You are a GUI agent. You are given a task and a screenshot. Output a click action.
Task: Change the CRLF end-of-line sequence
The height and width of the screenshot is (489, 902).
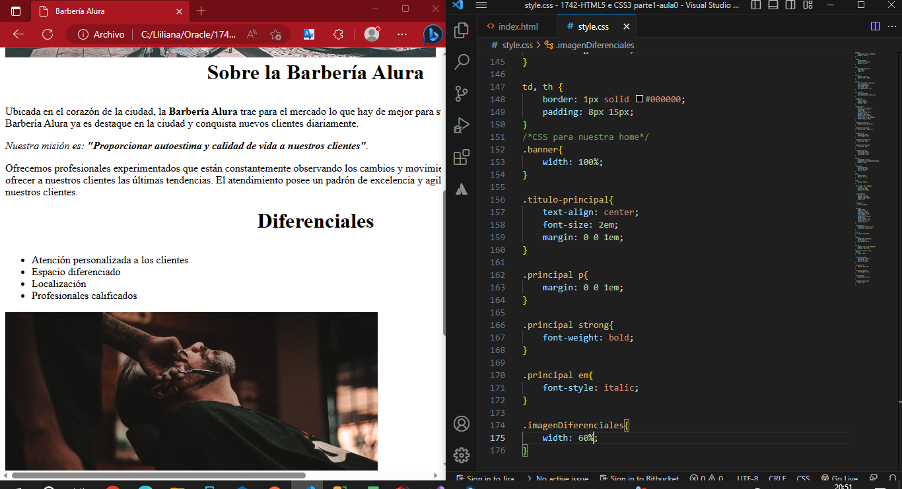[777, 479]
